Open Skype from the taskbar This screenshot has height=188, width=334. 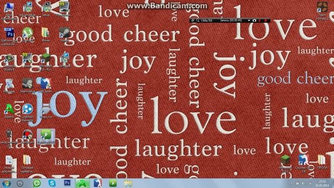(52, 183)
